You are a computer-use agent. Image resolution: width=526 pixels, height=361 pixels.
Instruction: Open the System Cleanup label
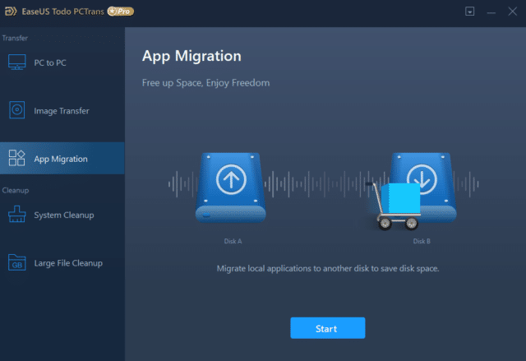click(64, 215)
